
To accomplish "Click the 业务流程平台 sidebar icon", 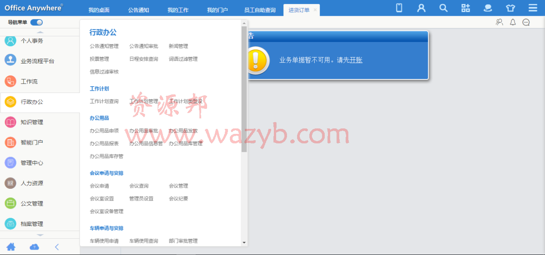I will pos(10,60).
